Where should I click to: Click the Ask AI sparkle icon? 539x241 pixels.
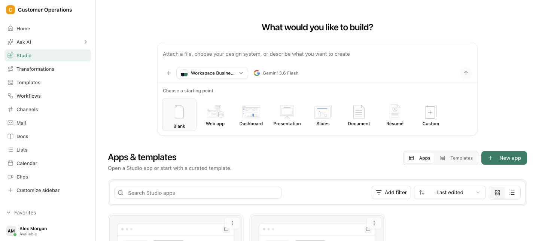[10, 42]
